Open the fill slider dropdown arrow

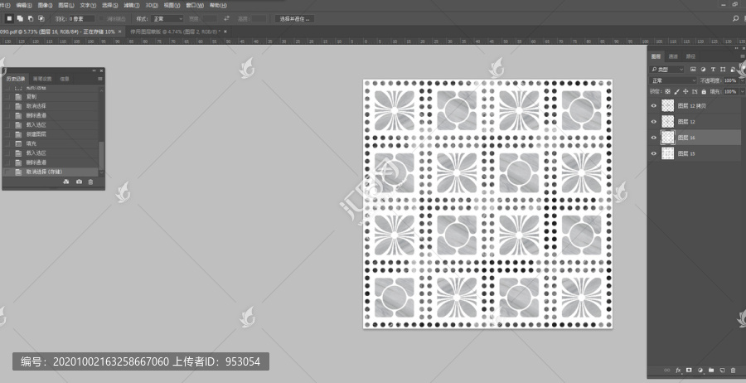[x=742, y=91]
